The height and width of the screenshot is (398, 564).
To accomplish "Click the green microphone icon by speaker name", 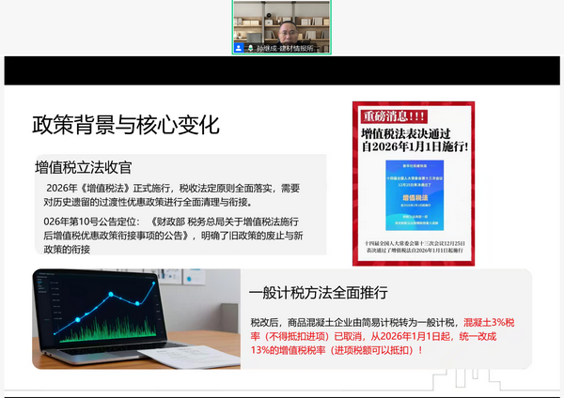I will click(251, 47).
